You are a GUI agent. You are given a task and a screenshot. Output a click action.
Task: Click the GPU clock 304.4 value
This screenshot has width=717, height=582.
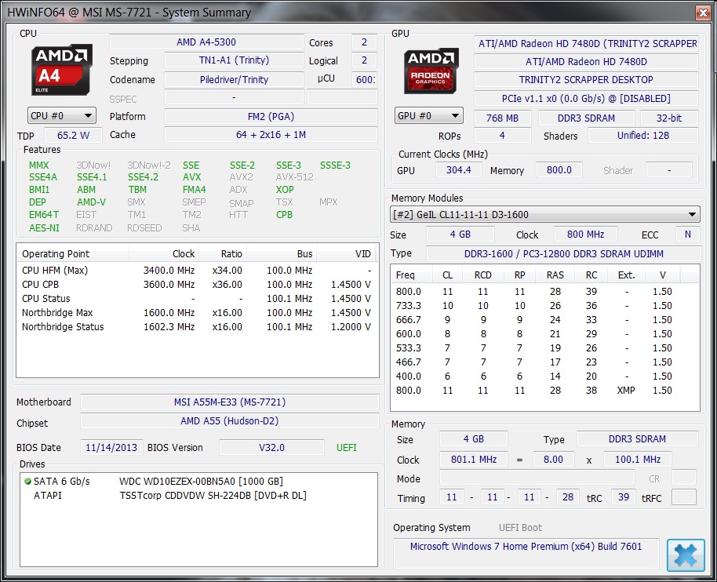click(x=458, y=169)
